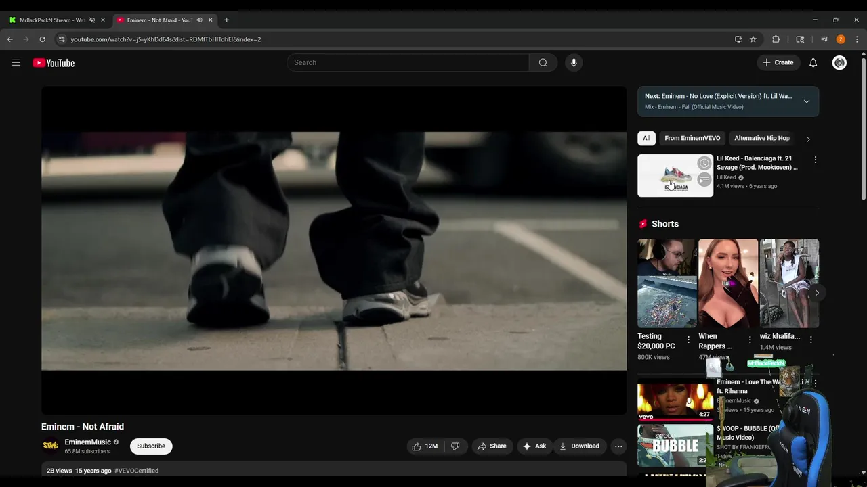Like the video showing 12M likes

[x=425, y=446]
